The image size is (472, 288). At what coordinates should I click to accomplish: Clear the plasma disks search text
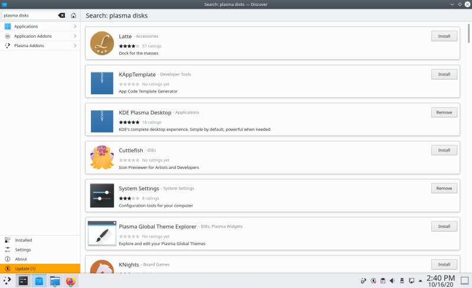61,15
